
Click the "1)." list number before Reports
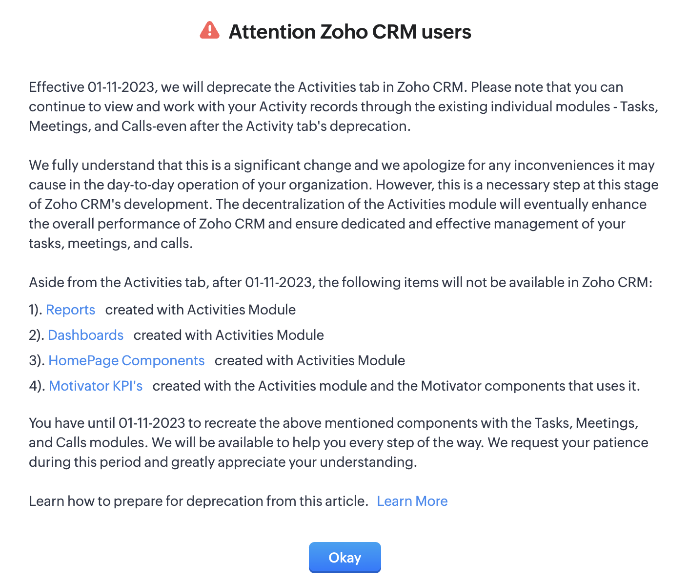[x=35, y=310]
